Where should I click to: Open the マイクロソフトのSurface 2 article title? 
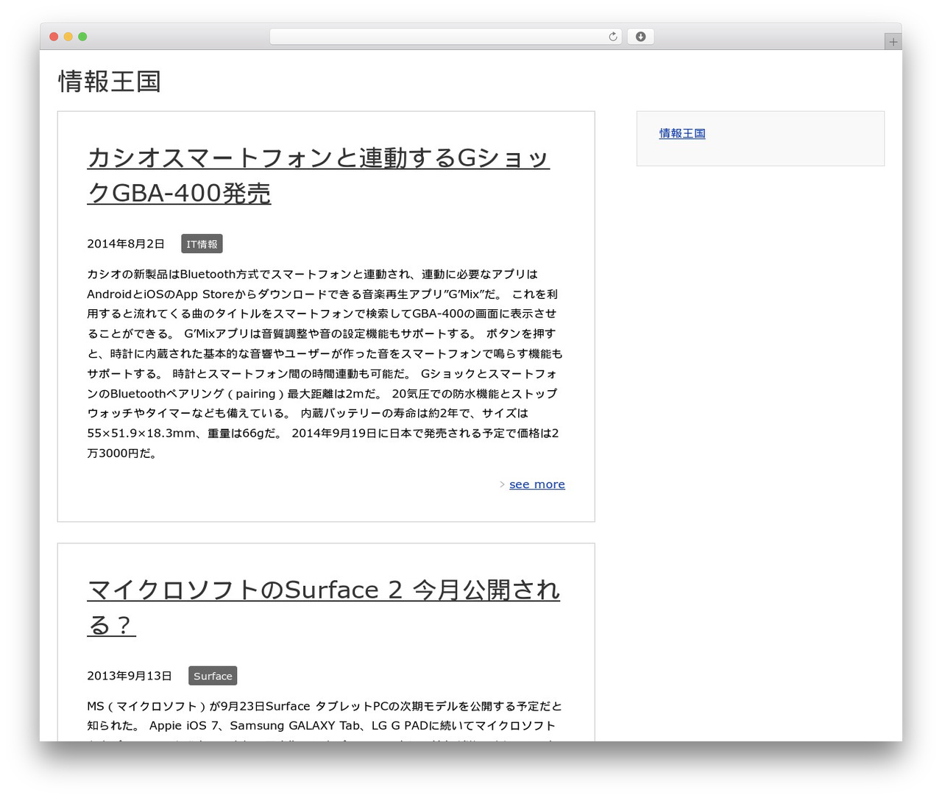coord(323,607)
